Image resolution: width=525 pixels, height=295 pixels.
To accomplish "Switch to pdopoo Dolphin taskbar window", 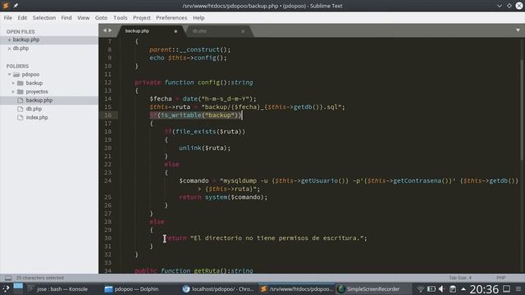I will pyautogui.click(x=132, y=289).
